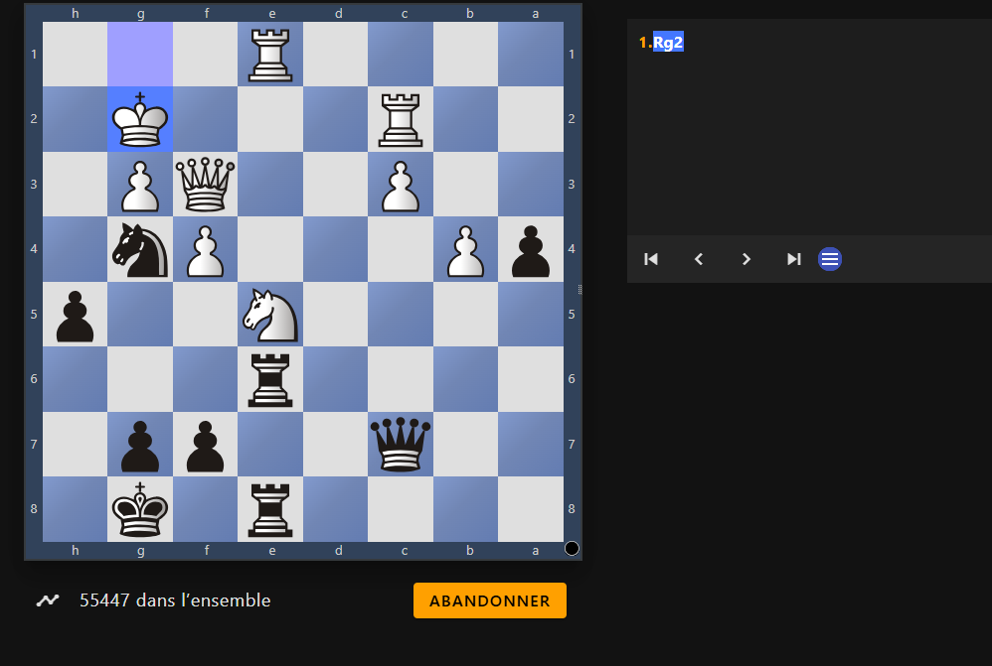Select the black queen on c7
The width and height of the screenshot is (992, 666).
401,444
